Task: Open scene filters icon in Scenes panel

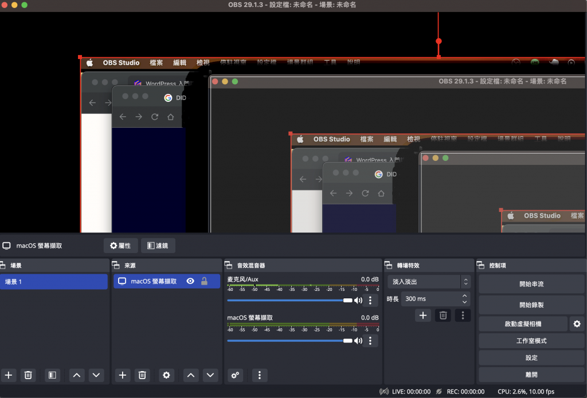Action: point(52,375)
